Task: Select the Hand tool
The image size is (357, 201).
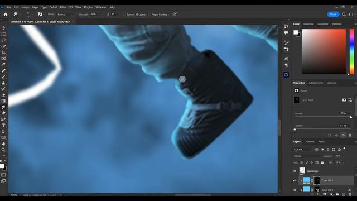Action: click(x=3, y=143)
